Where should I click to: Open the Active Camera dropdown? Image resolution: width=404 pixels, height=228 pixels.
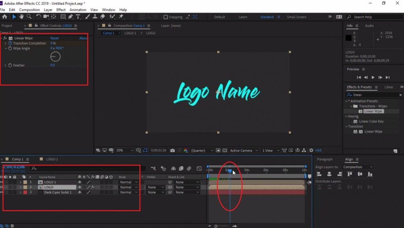[x=242, y=150]
